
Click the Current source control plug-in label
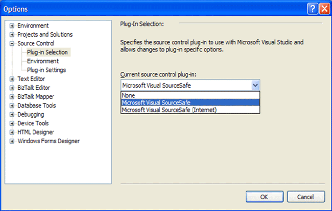coord(158,74)
